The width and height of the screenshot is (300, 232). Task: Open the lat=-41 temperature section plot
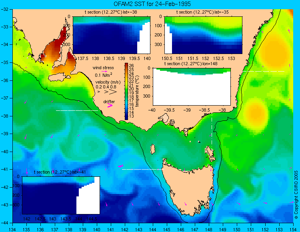click(x=61, y=195)
